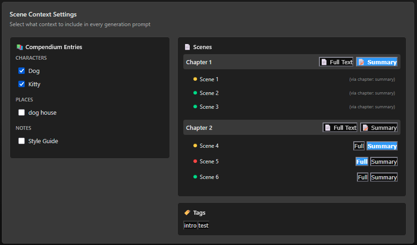
Task: Set Chapter 1 to Full Text
Action: click(336, 62)
